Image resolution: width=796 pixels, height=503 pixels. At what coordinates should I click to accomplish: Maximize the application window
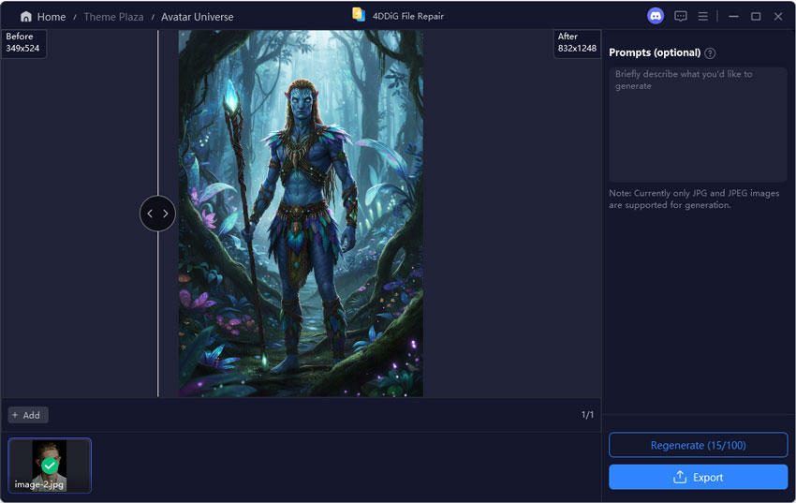coord(756,16)
